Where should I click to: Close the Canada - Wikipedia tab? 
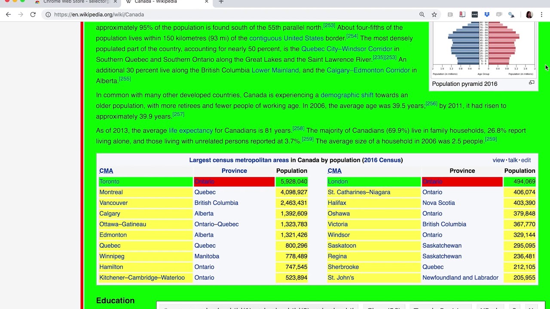[207, 2]
